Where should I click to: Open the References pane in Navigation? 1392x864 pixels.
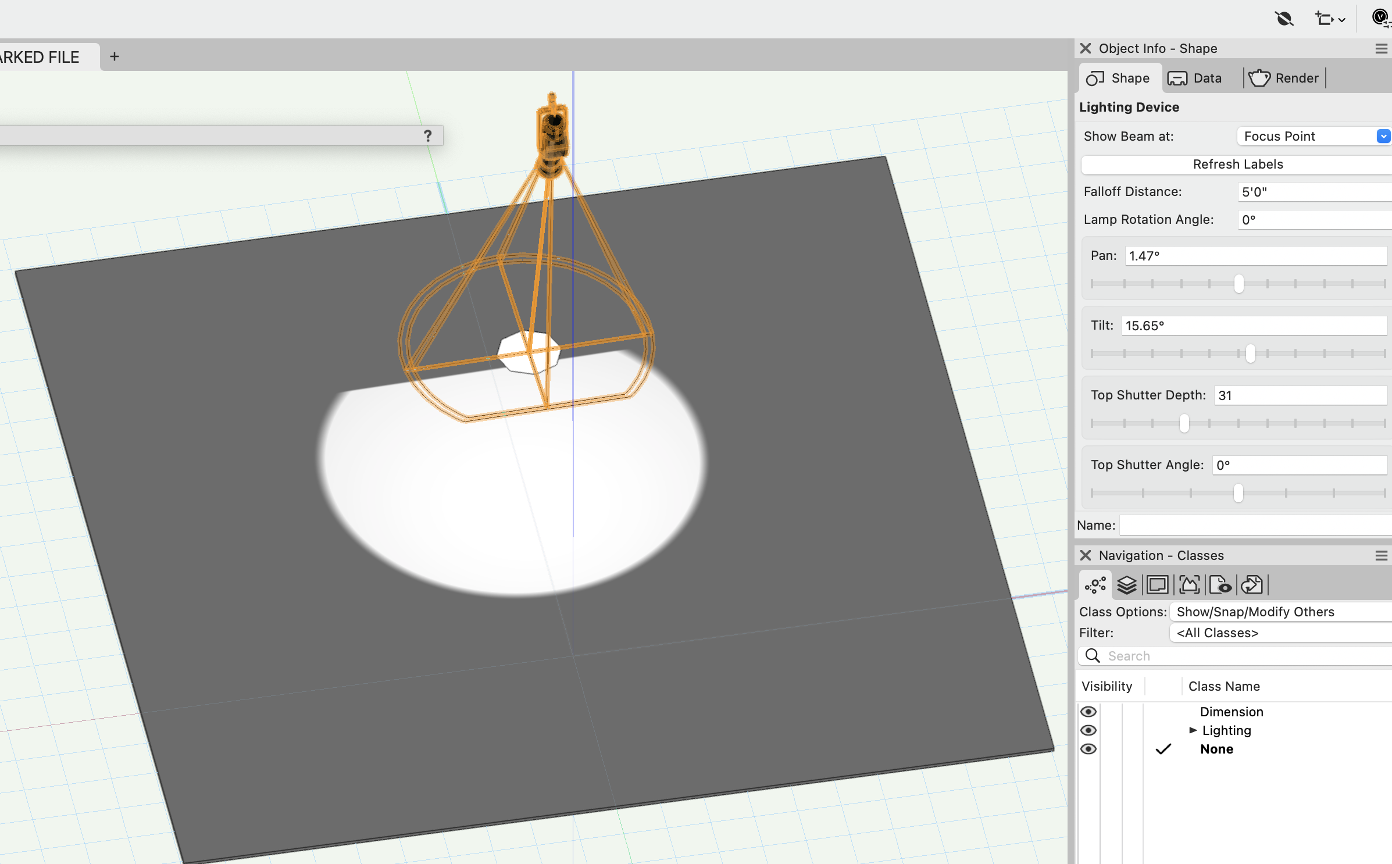coord(1252,585)
